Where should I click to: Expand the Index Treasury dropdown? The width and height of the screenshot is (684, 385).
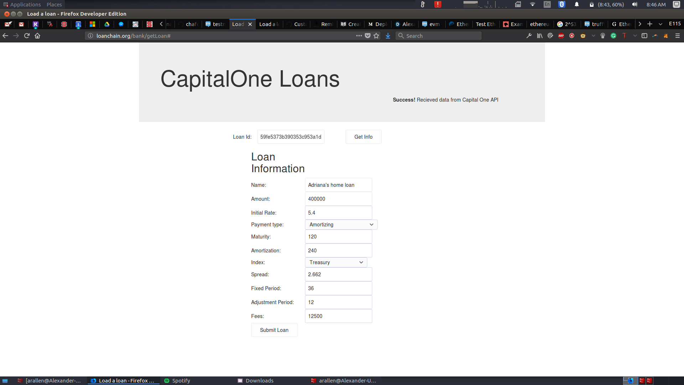[x=336, y=262]
